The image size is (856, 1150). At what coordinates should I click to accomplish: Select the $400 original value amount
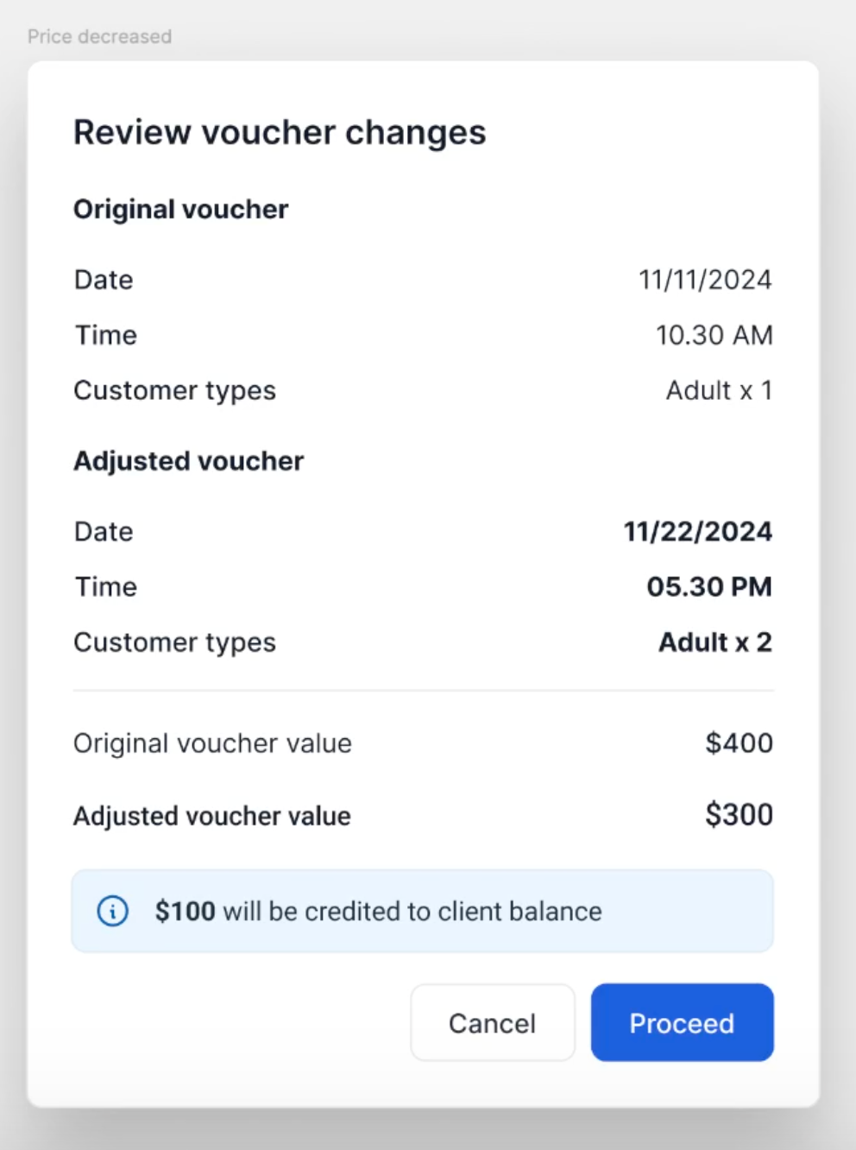click(x=739, y=743)
